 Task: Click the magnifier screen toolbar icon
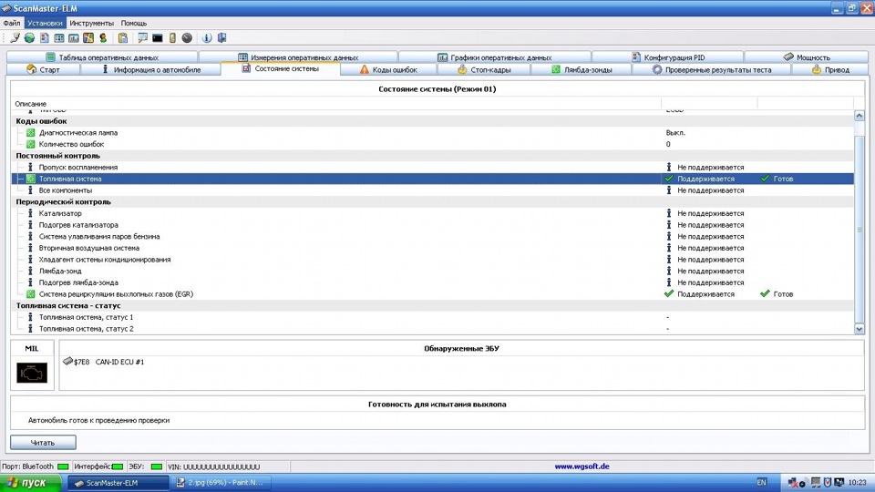pyautogui.click(x=143, y=38)
